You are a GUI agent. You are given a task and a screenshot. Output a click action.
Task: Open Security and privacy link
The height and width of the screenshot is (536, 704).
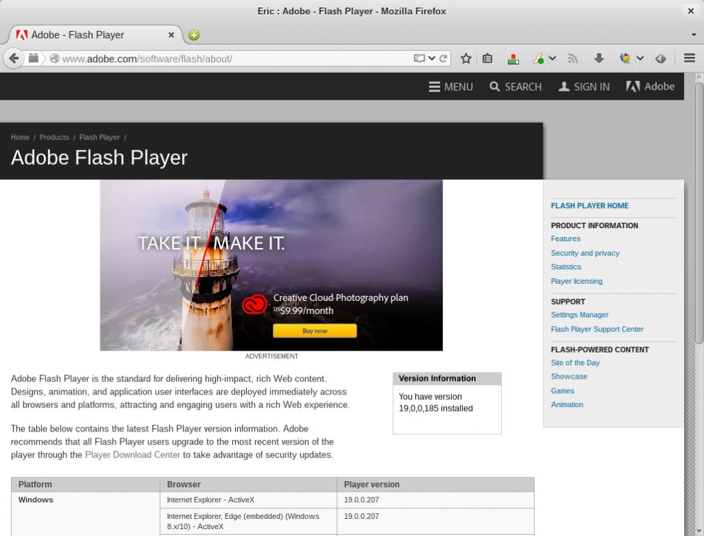click(x=585, y=253)
